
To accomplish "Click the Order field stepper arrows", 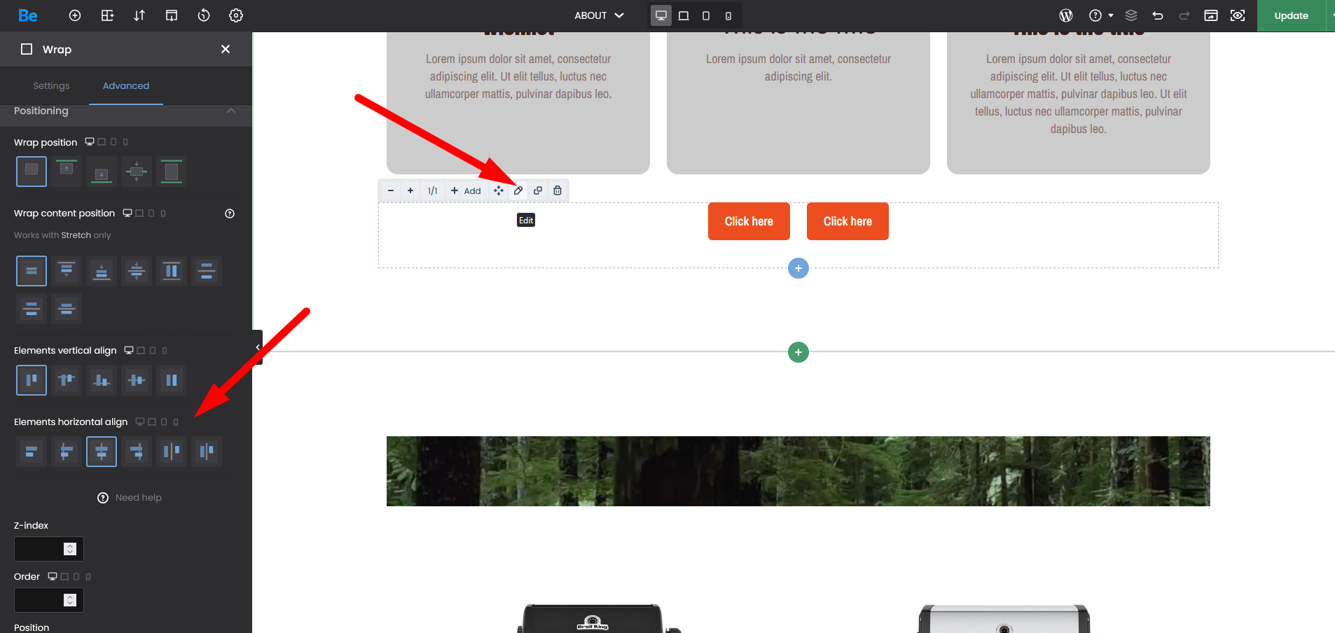I will click(x=69, y=600).
